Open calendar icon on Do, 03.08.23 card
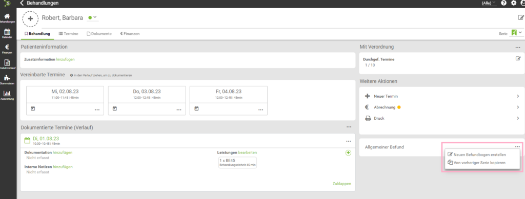The image size is (525, 199). 114,108
